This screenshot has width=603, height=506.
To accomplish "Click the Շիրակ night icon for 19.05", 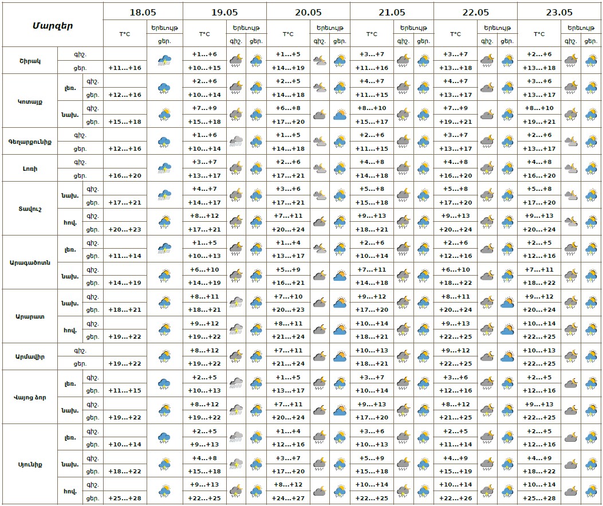I will [x=236, y=60].
